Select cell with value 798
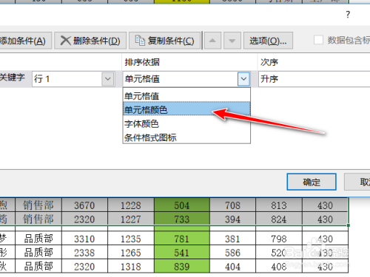Screen dimensions: 370x277 [279, 239]
